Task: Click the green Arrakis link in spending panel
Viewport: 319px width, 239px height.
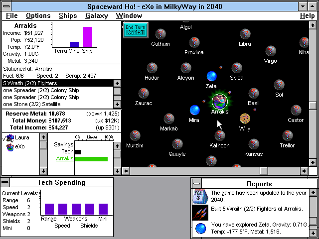Action: 64,159
